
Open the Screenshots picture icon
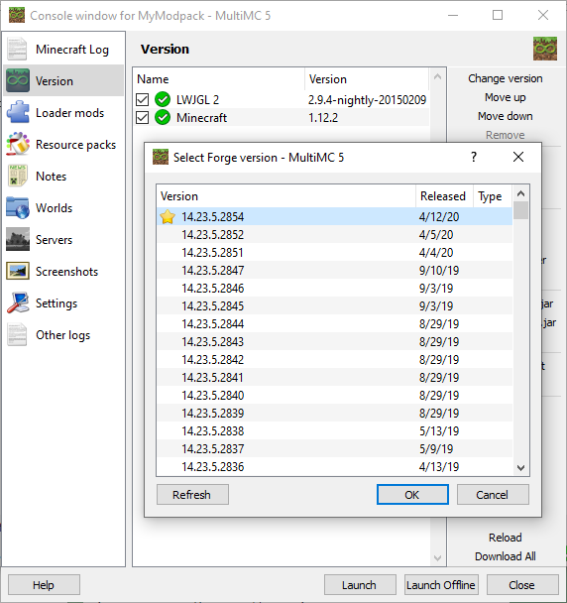pyautogui.click(x=18, y=271)
